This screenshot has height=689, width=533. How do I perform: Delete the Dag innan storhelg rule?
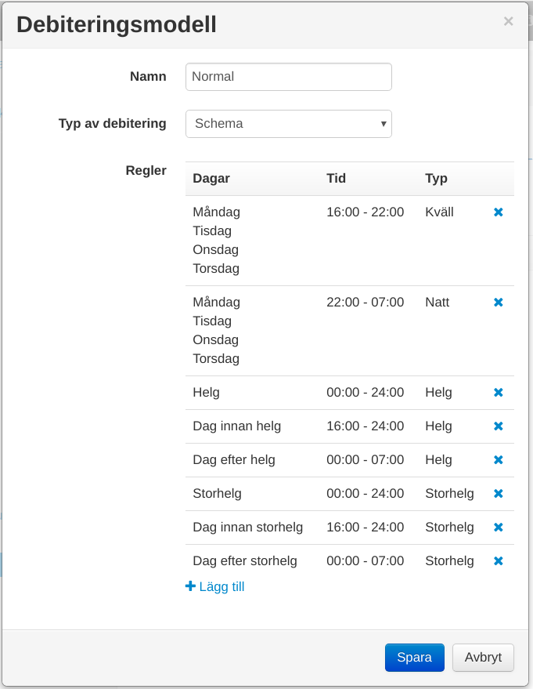498,528
